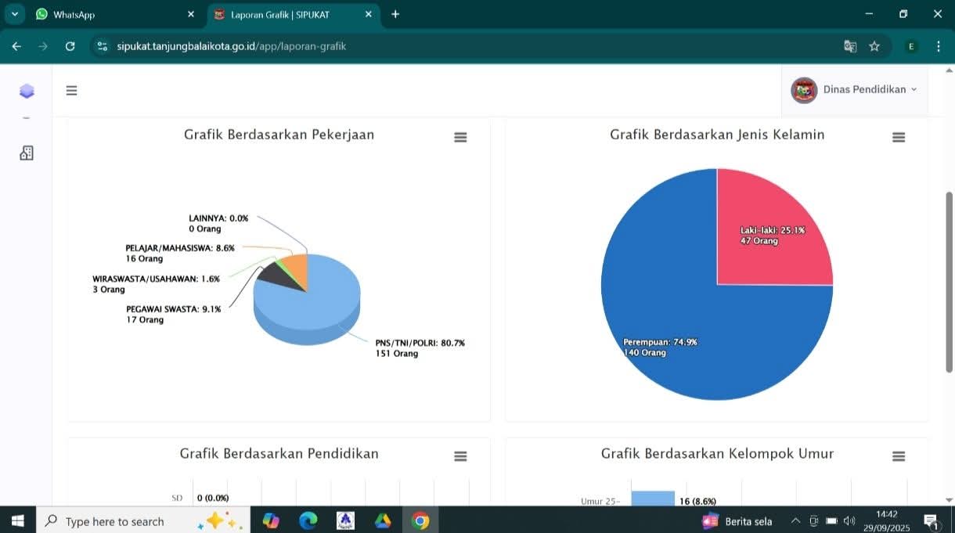
Task: Open chart menu for Grafik Berdasarkan Pekerjaan
Action: click(x=460, y=138)
